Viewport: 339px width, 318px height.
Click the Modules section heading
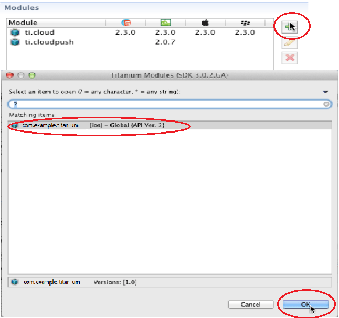pyautogui.click(x=22, y=8)
